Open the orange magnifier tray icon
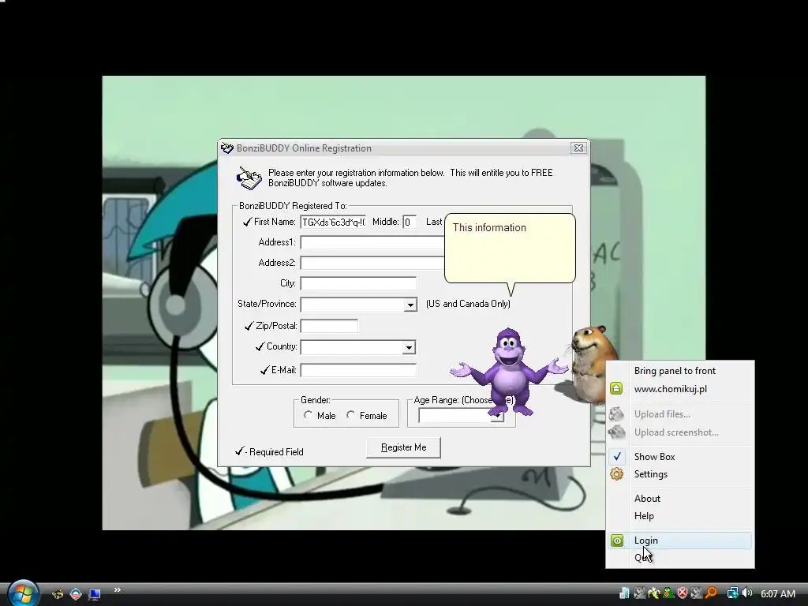 tap(711, 593)
